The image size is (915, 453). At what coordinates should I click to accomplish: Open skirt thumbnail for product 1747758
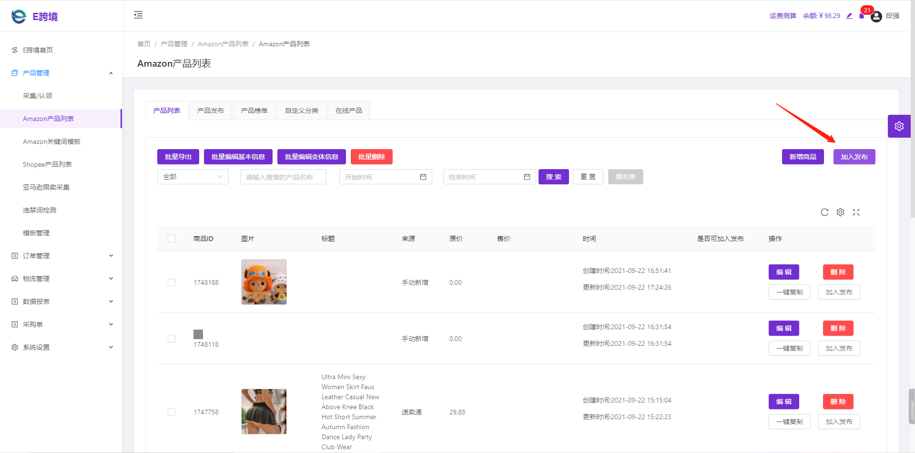(x=264, y=412)
